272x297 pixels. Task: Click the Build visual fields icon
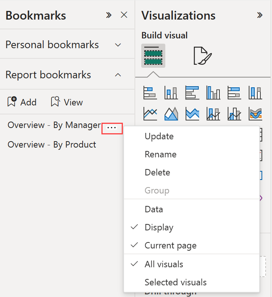pos(153,56)
